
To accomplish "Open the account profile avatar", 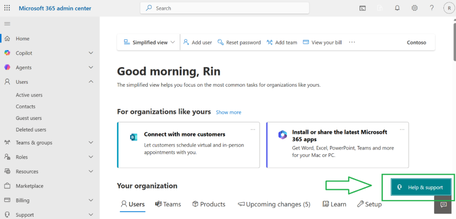I will click(x=449, y=8).
